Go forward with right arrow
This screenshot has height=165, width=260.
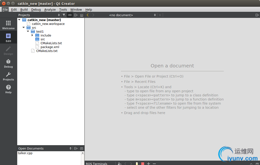pyautogui.click(x=93, y=15)
